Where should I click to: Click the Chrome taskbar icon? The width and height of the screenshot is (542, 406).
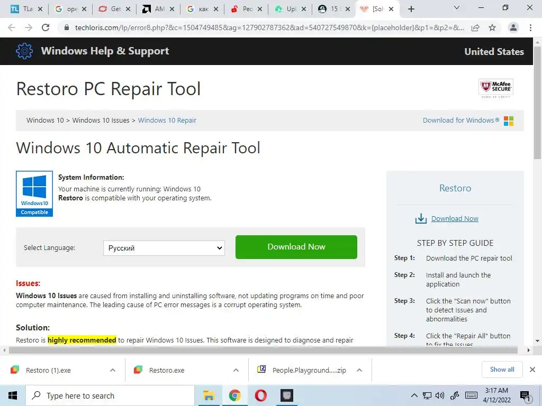tap(234, 395)
